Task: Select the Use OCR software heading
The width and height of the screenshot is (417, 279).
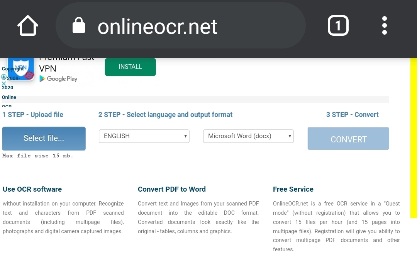Action: click(32, 189)
